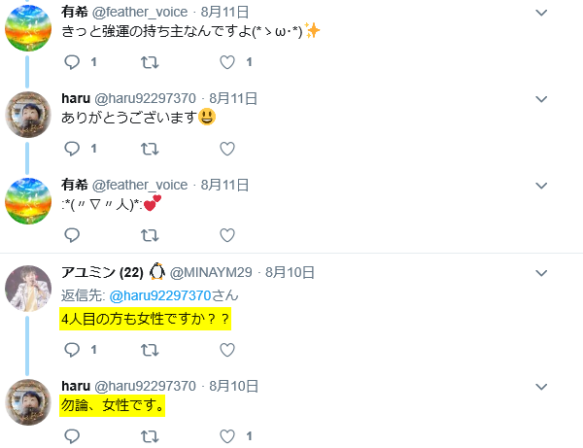Open @feather_voice handle on first tweet
The height and width of the screenshot is (448, 583).
pos(140,13)
